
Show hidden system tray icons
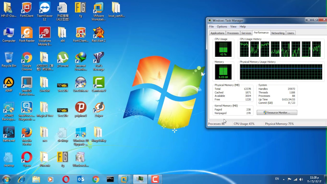284,179
